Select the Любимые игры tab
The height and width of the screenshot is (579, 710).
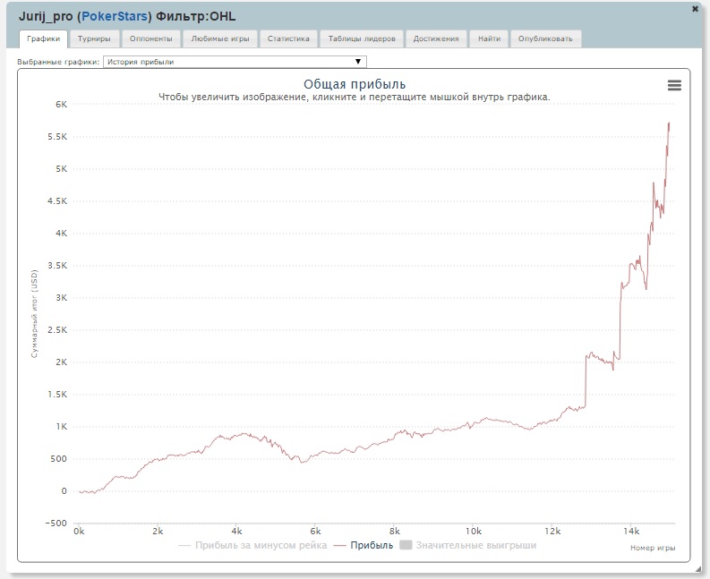221,39
